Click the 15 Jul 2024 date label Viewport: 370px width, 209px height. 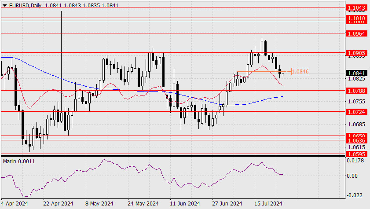point(268,204)
